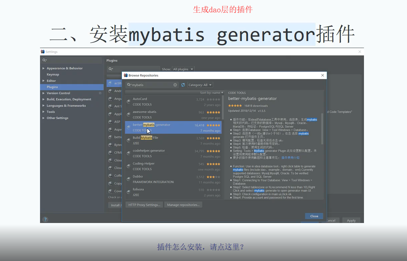Select the codehelper.generator row

point(173,153)
